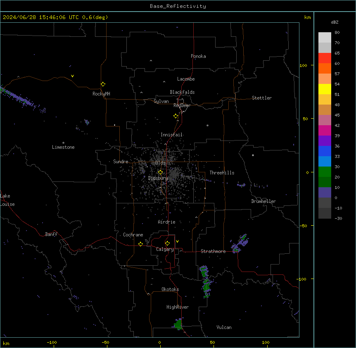Screen dimensions: 356x348
Task: Click the light blue 30-33 dBZ swatch
Action: [x=325, y=162]
